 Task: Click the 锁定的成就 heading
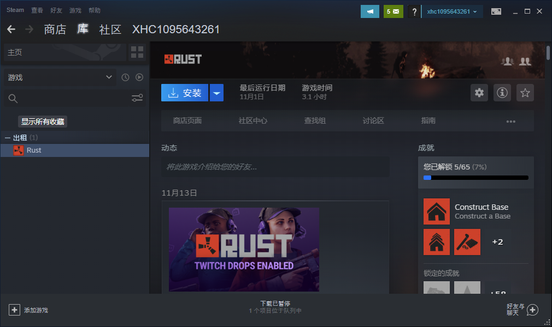442,273
